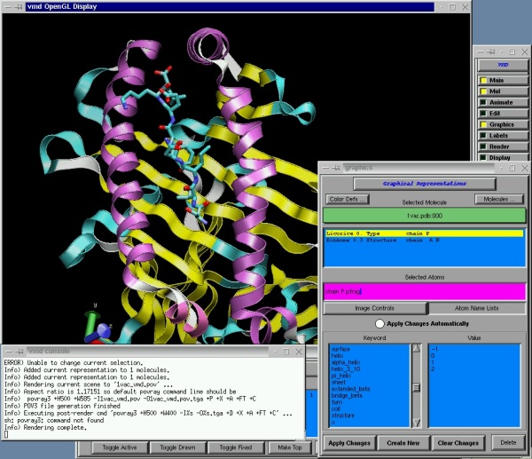532x459 pixels.
Task: Open the Molecules dropdown button
Action: [499, 199]
